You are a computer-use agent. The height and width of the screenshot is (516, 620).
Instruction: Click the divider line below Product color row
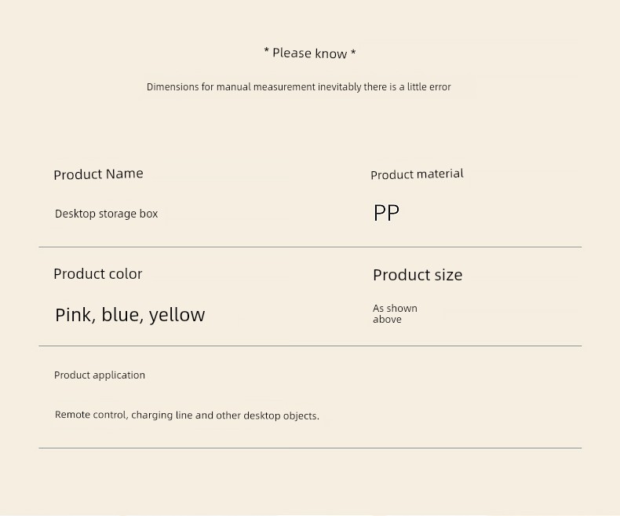[310, 346]
